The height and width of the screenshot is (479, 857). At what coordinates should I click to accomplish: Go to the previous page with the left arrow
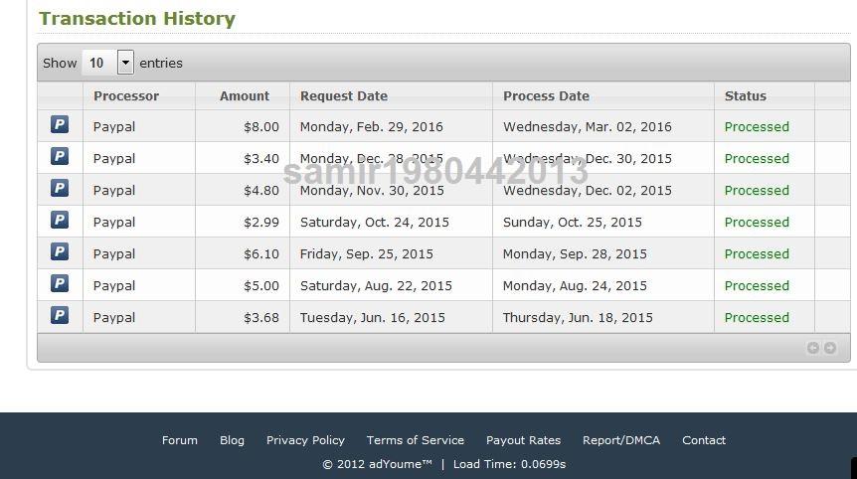pos(812,348)
